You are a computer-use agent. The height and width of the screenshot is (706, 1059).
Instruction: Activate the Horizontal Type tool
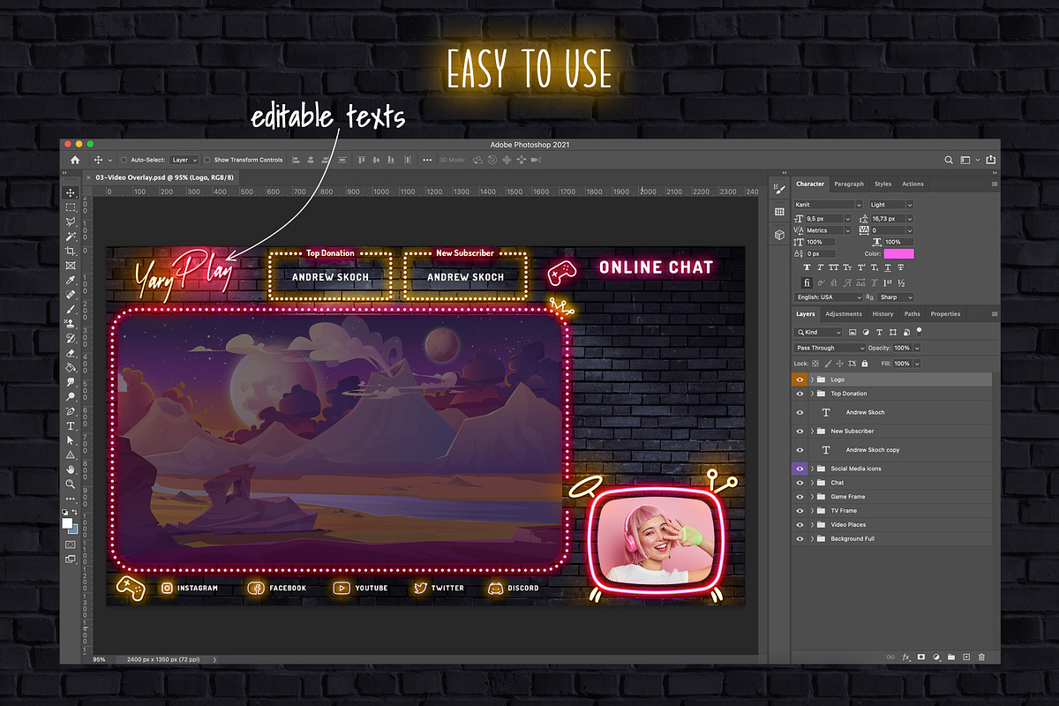point(71,425)
